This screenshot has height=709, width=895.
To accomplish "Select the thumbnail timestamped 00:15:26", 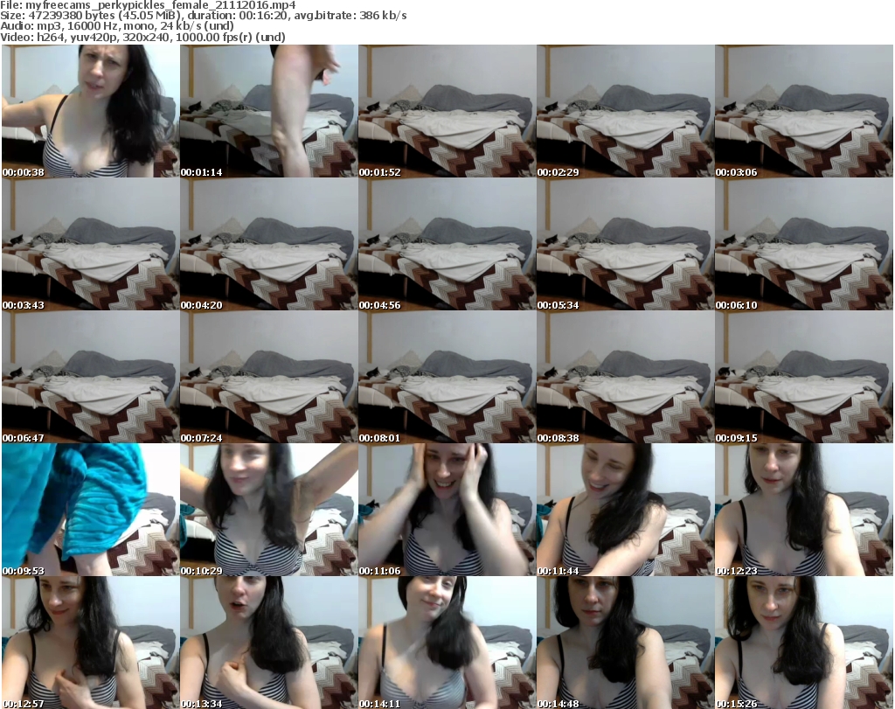I will (804, 643).
